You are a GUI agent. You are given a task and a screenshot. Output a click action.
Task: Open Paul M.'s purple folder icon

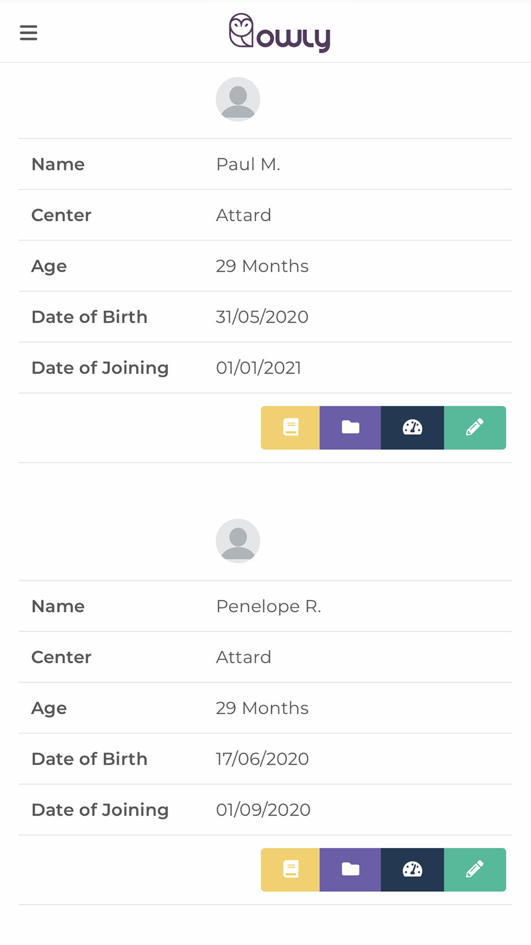coord(350,428)
